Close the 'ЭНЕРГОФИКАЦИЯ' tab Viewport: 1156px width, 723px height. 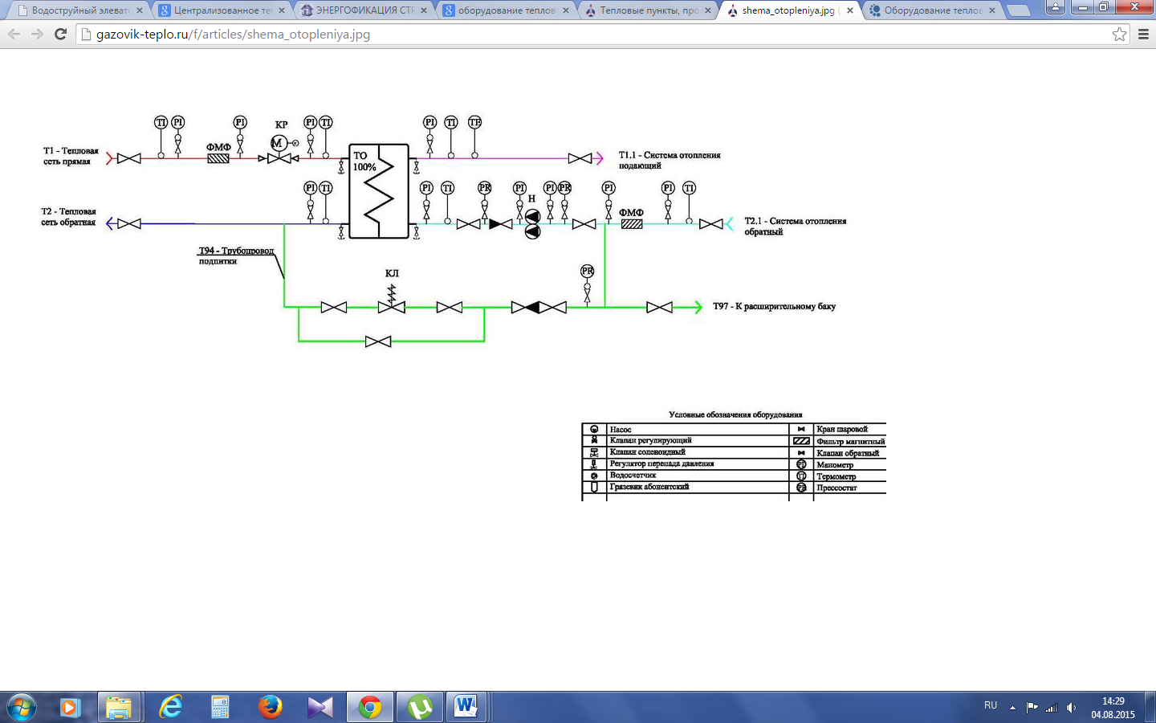[424, 10]
